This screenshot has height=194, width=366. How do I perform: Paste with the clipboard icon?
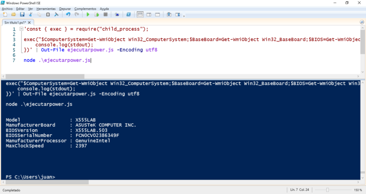coord(48,15)
